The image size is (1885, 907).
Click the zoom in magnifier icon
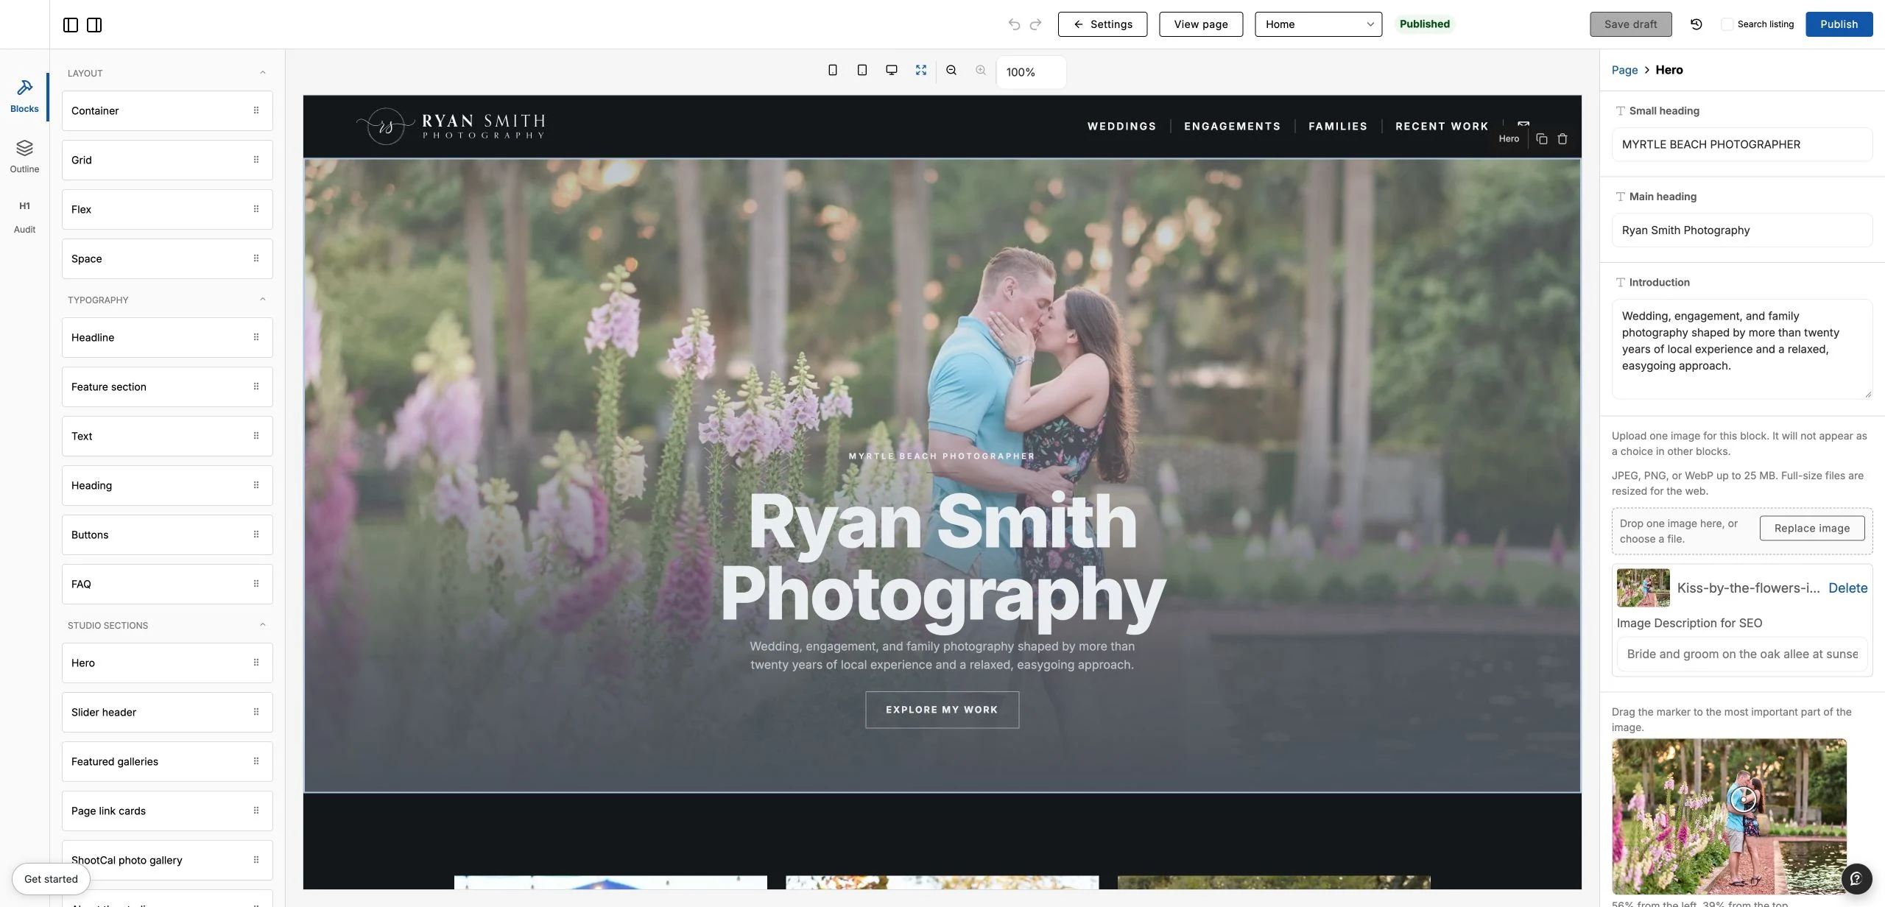click(x=981, y=70)
